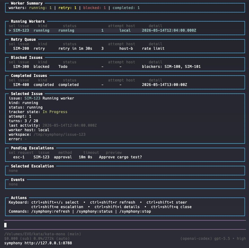Click the 'ctrl+shift+i details' shortcut hint
This screenshot has height=248, width=249.
117,207
